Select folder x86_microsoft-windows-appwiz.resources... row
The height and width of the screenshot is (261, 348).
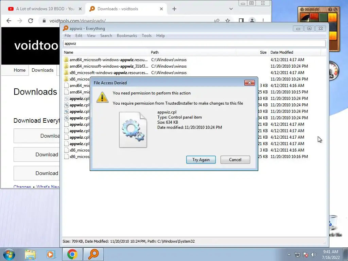click(194, 73)
